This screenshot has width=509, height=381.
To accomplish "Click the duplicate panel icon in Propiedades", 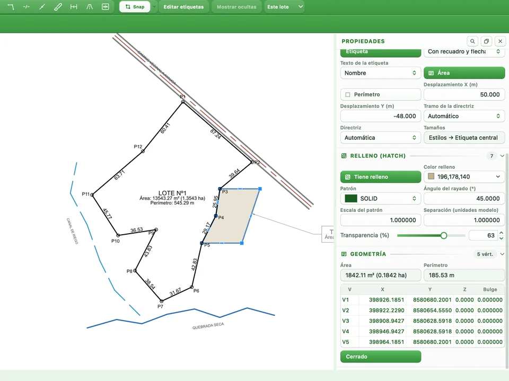I will tap(486, 41).
